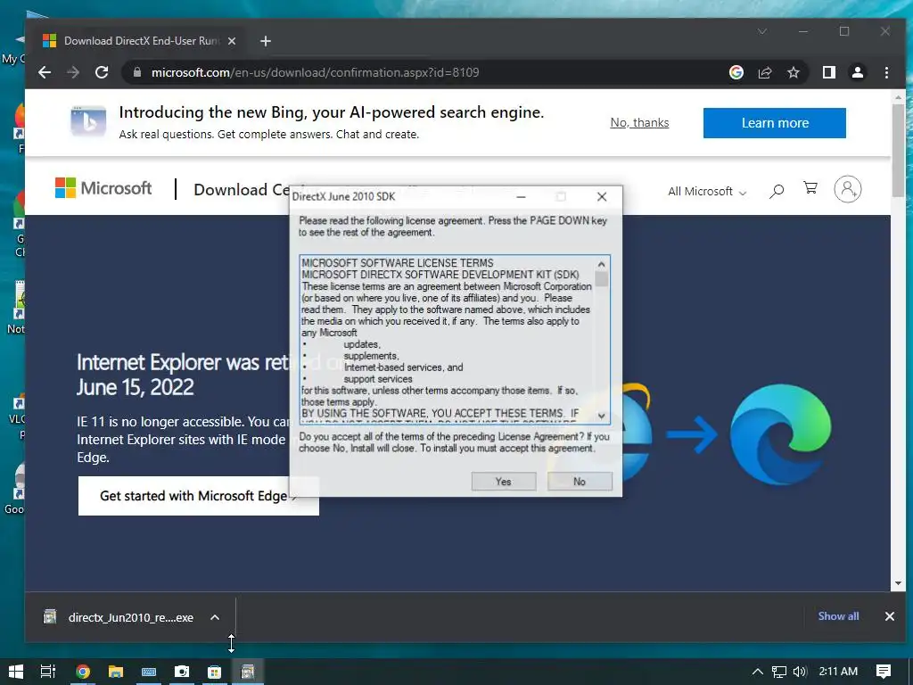Click the DirectX installer taskbar icon
This screenshot has height=685, width=913.
pos(248,672)
